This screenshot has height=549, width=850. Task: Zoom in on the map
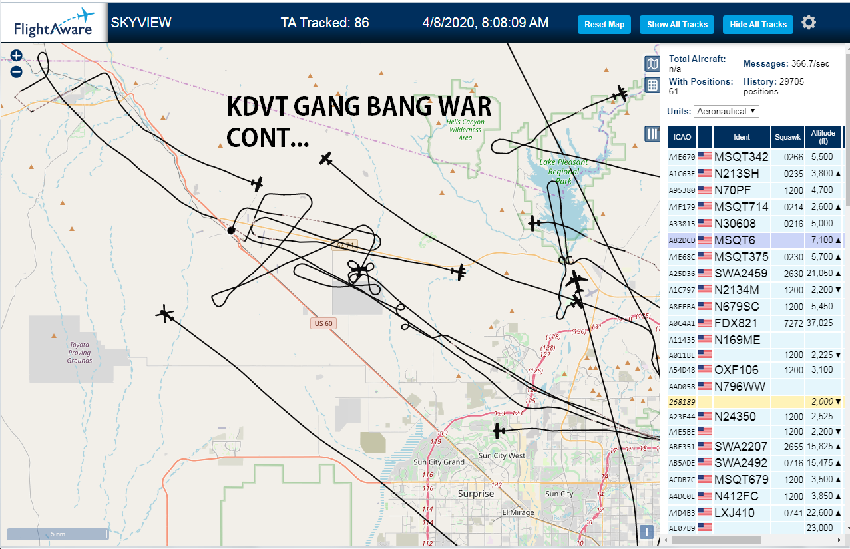[17, 55]
